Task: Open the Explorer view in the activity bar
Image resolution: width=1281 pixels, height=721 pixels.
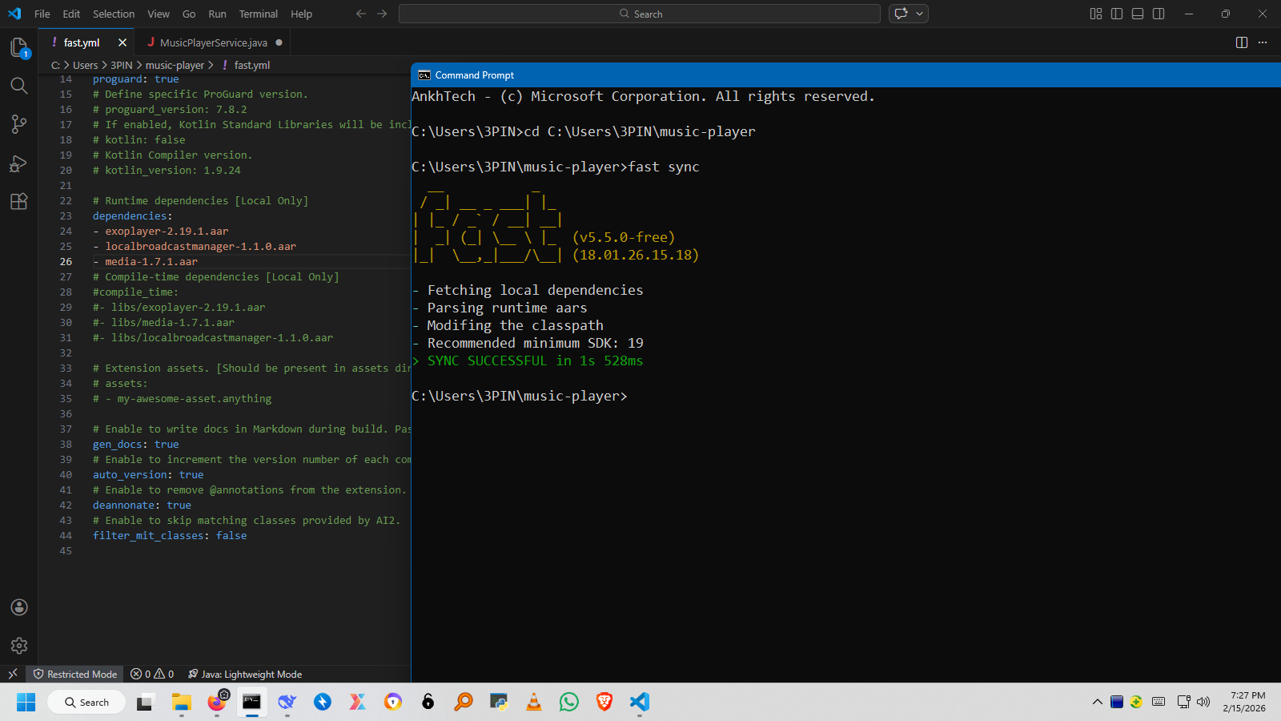Action: tap(19, 47)
